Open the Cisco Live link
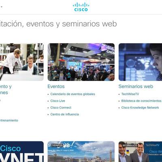The height and width of the screenshot is (162, 162). 58,101
